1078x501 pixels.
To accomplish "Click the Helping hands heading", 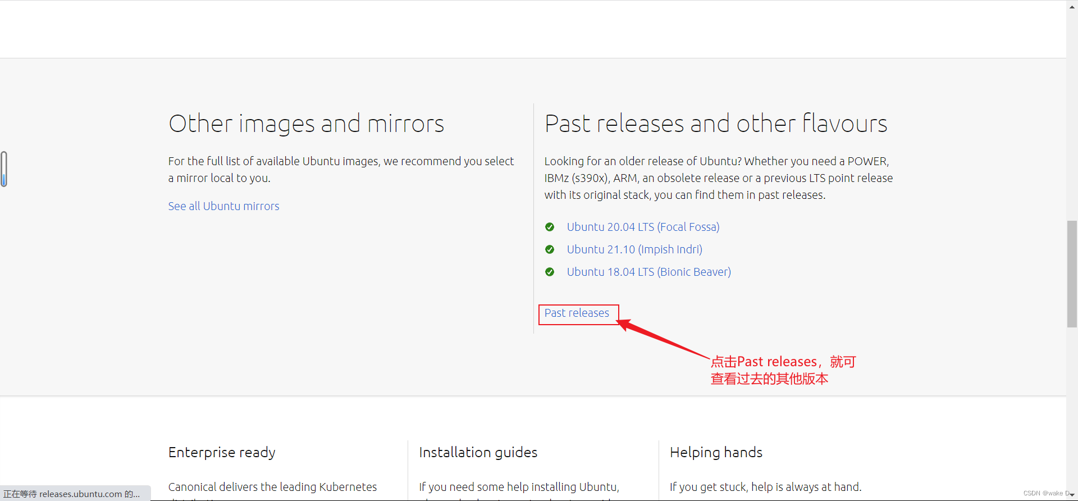I will [716, 453].
